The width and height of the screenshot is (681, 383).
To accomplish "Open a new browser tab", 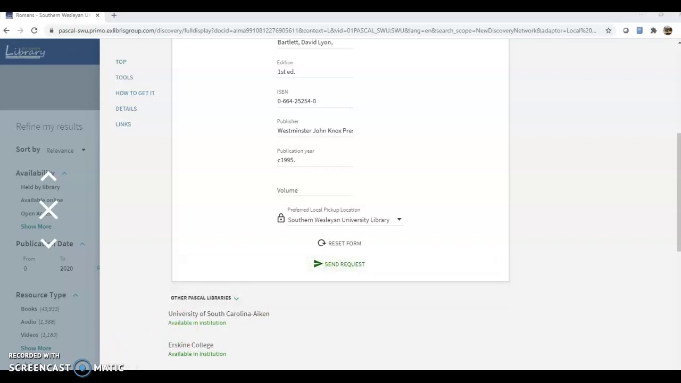I will tap(114, 15).
